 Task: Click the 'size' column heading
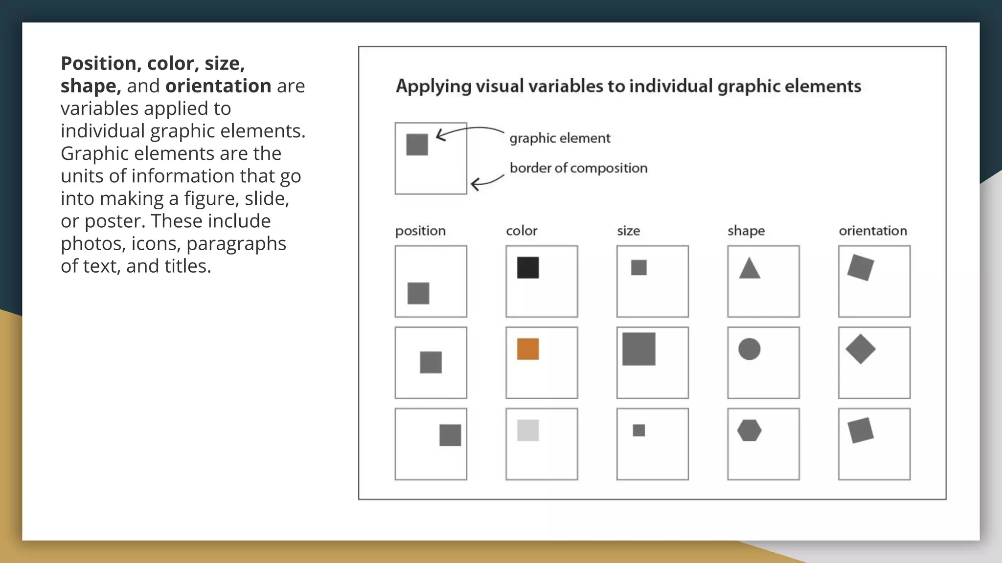(628, 231)
